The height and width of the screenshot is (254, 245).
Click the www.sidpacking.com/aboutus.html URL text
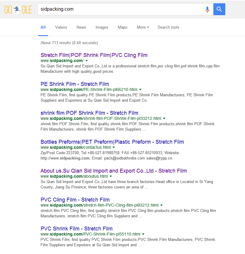pyautogui.click(x=74, y=176)
